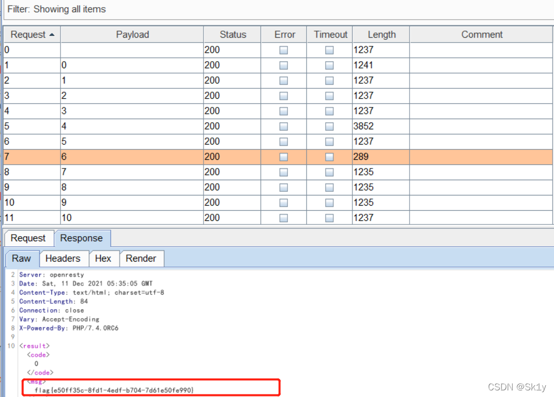Open the Request tab
The height and width of the screenshot is (397, 554).
click(x=28, y=238)
